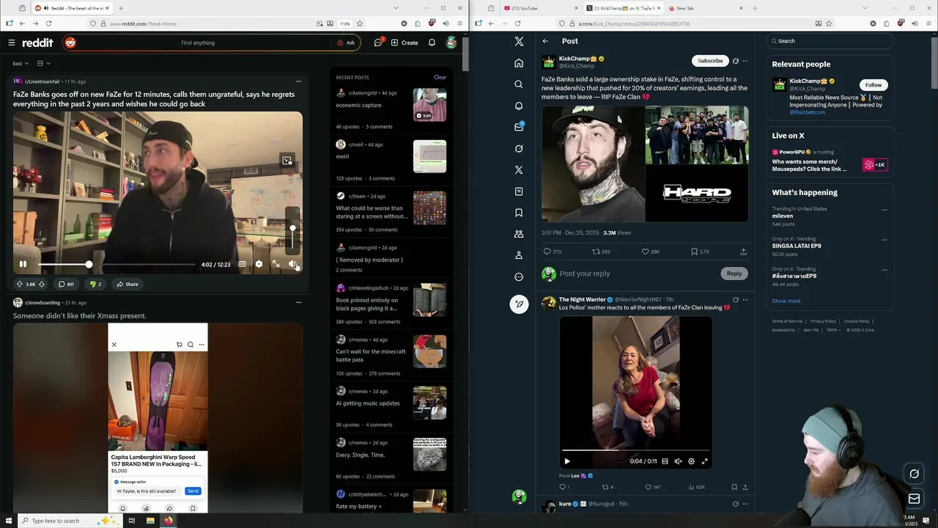Reload the X page
Image resolution: width=938 pixels, height=528 pixels.
tap(517, 23)
